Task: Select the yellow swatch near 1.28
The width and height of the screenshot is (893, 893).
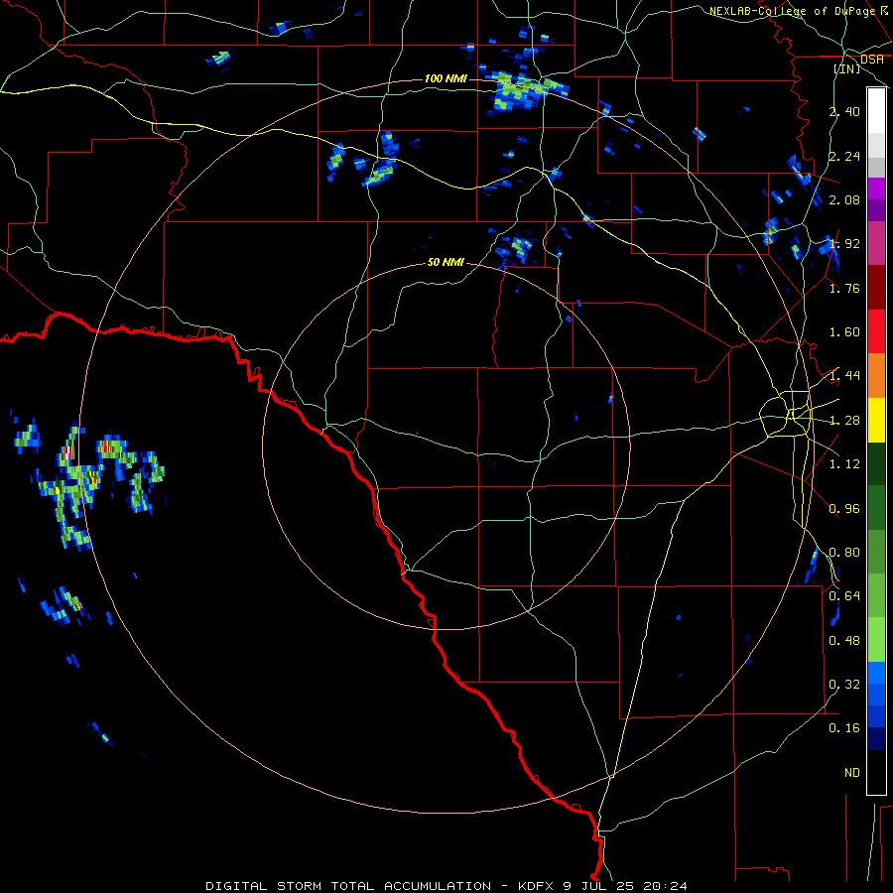Action: [x=876, y=420]
